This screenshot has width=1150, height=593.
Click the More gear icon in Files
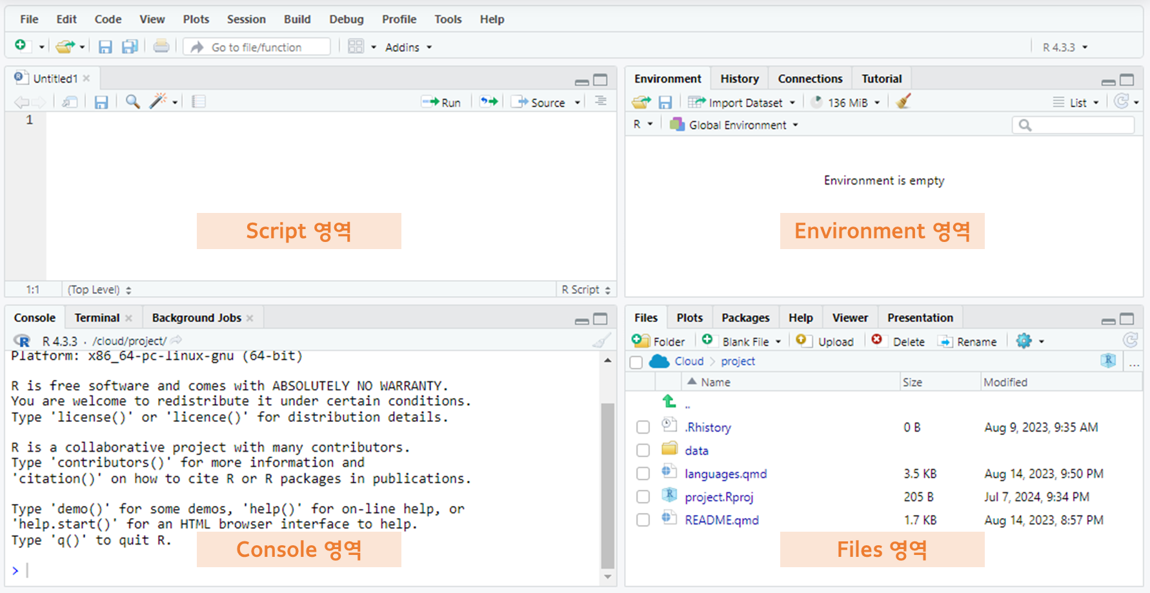1024,341
